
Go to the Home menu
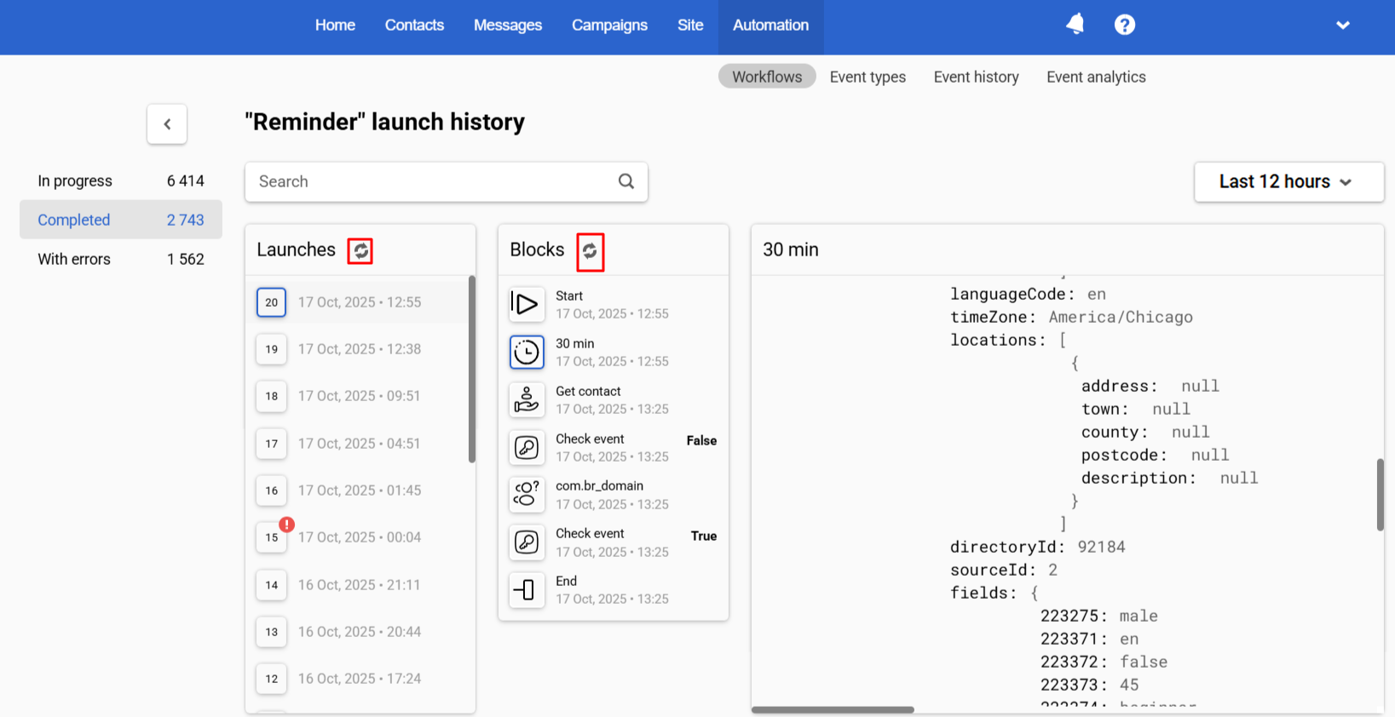click(335, 26)
